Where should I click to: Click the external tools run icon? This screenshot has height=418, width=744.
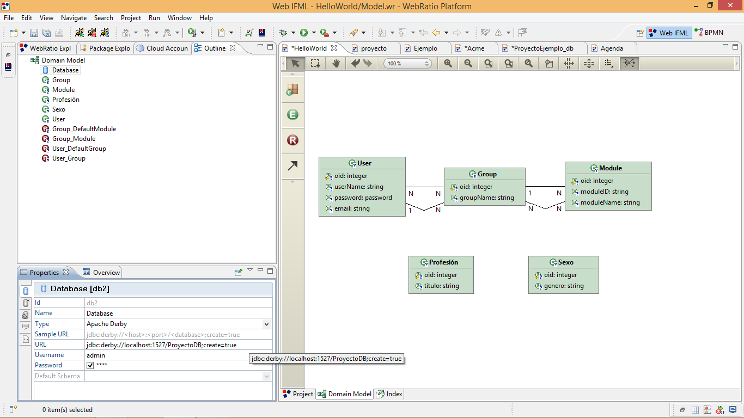coord(325,33)
